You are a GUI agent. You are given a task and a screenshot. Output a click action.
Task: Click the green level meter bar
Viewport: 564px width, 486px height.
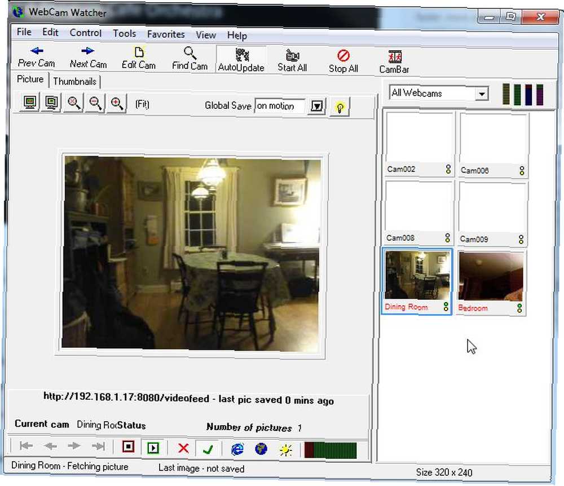pyautogui.click(x=517, y=95)
